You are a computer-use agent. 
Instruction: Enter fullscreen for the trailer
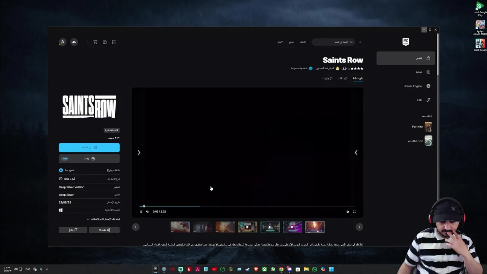pyautogui.click(x=354, y=212)
